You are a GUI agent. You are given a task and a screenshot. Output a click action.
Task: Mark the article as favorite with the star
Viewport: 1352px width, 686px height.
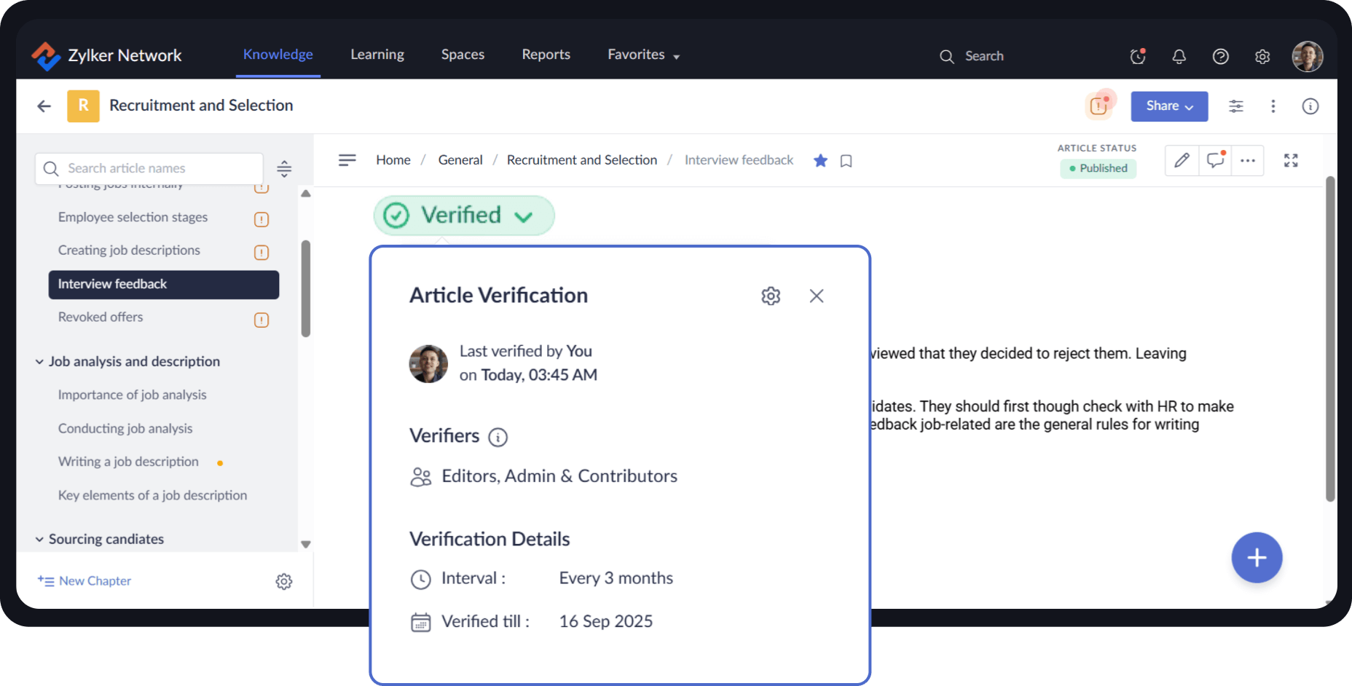point(820,160)
